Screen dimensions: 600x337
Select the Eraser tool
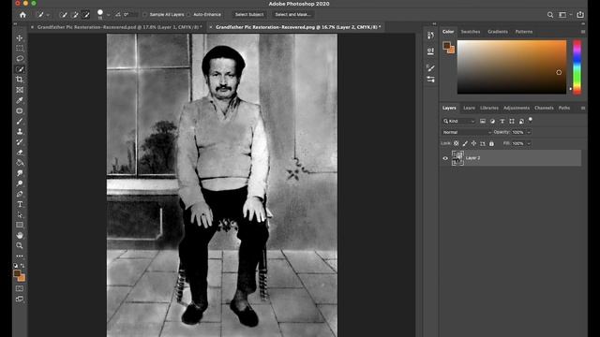20,153
